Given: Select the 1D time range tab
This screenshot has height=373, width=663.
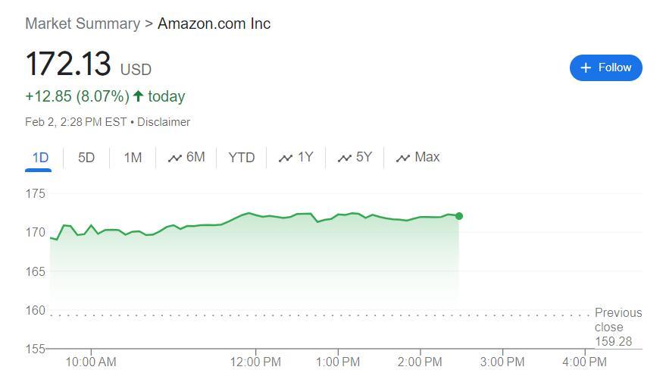Looking at the screenshot, I should click(x=40, y=158).
